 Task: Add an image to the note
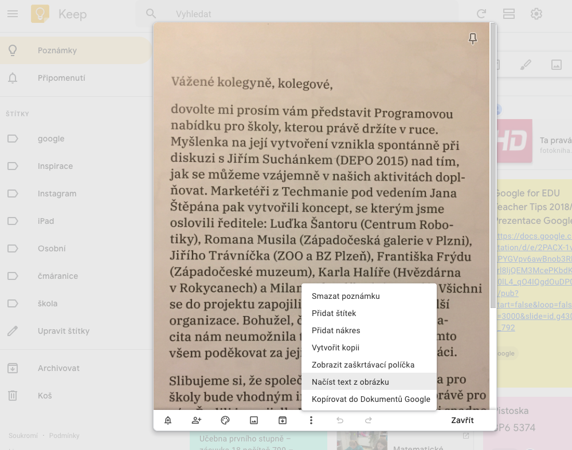(254, 420)
